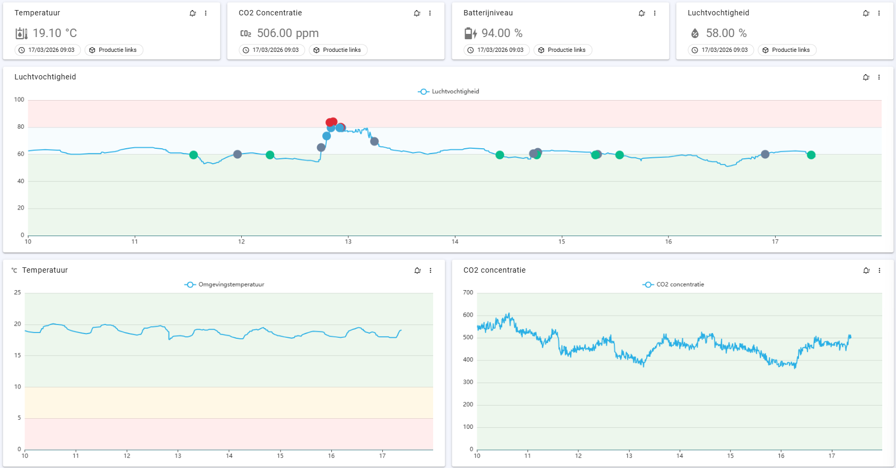Open the three-dot menu on CO2 Concentratie card
The height and width of the screenshot is (468, 896).
tap(430, 13)
